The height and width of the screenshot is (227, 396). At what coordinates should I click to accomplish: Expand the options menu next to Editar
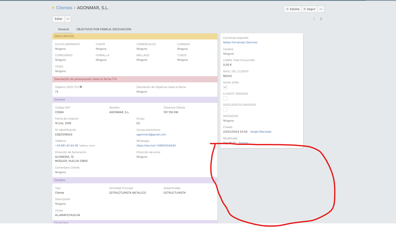point(68,19)
